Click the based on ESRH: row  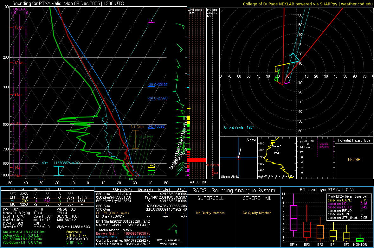coord(347,207)
